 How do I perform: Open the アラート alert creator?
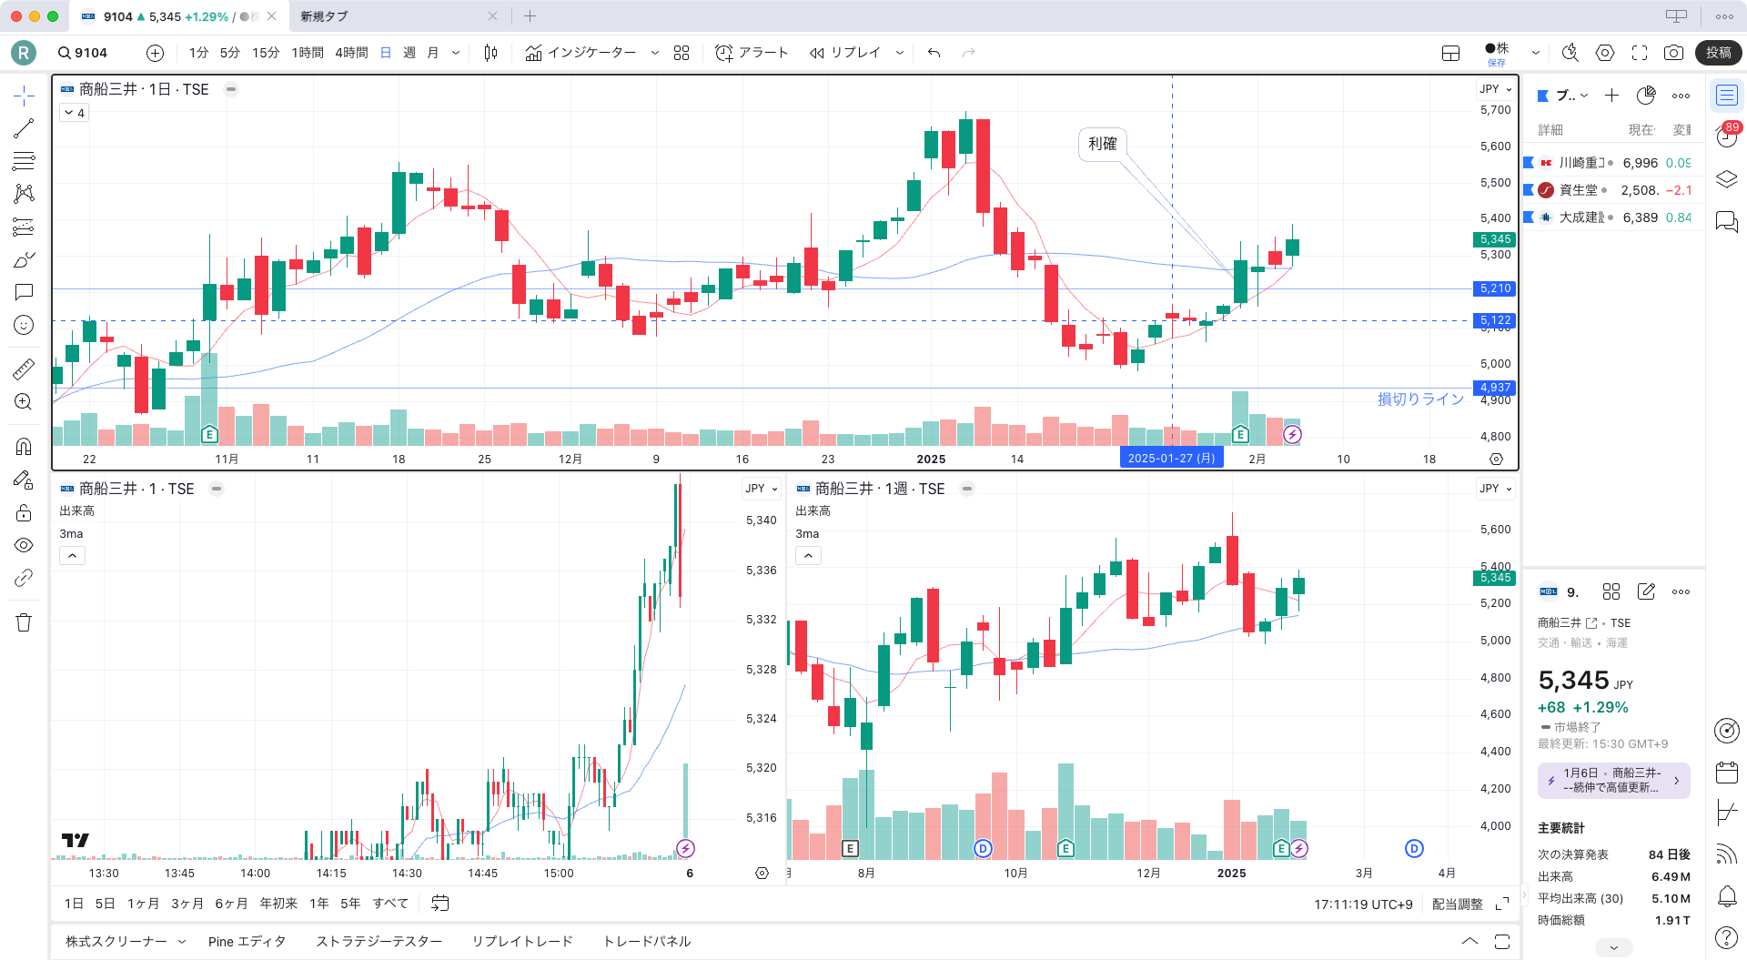click(x=752, y=53)
